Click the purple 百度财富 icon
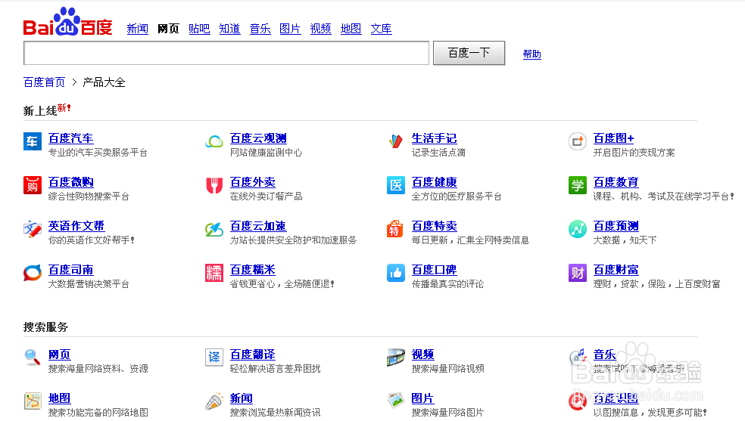 (x=577, y=273)
